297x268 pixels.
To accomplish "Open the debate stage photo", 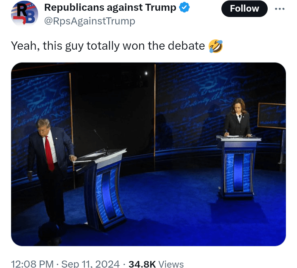I will 148,154.
